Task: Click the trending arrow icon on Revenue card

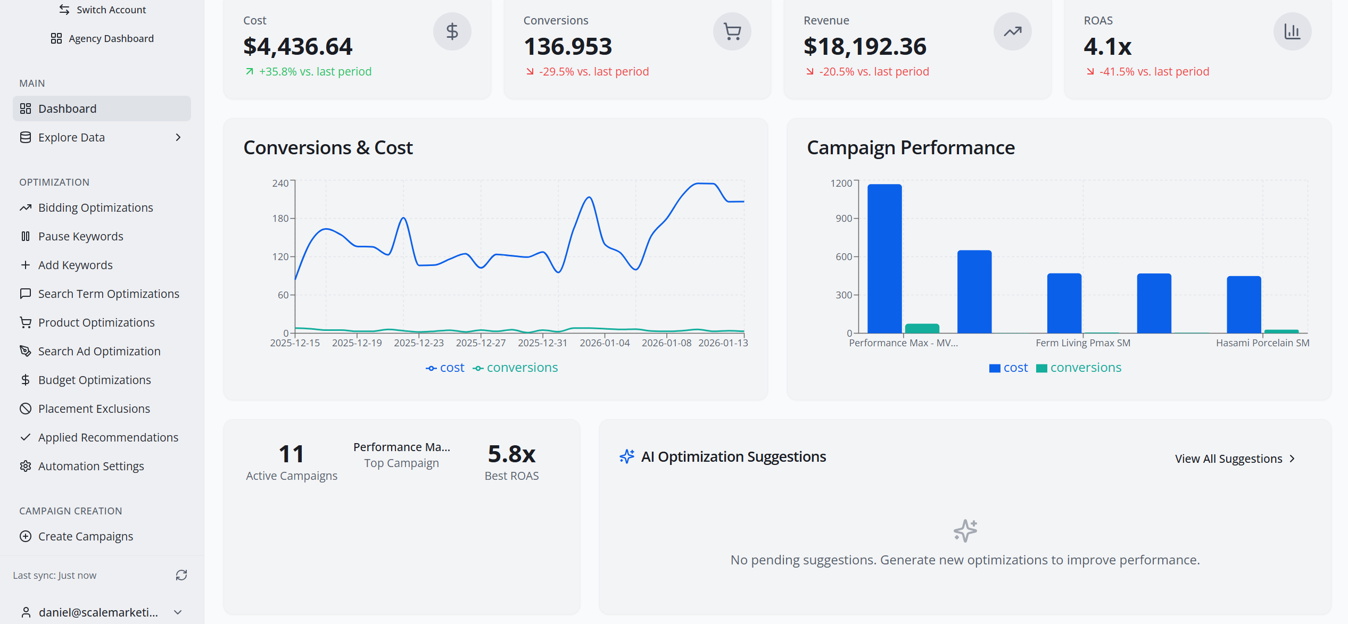Action: coord(1012,31)
